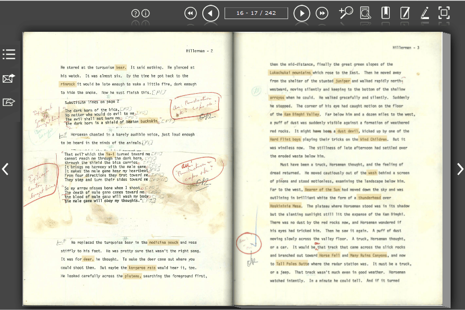Screen dimensions: 465x310
Task: Share by email using the envelope icon
Action: coord(9,78)
